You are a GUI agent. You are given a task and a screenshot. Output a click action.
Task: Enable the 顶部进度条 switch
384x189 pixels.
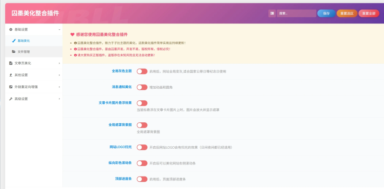[x=142, y=179]
